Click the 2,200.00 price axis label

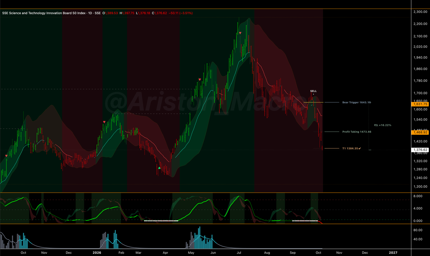[x=420, y=24]
